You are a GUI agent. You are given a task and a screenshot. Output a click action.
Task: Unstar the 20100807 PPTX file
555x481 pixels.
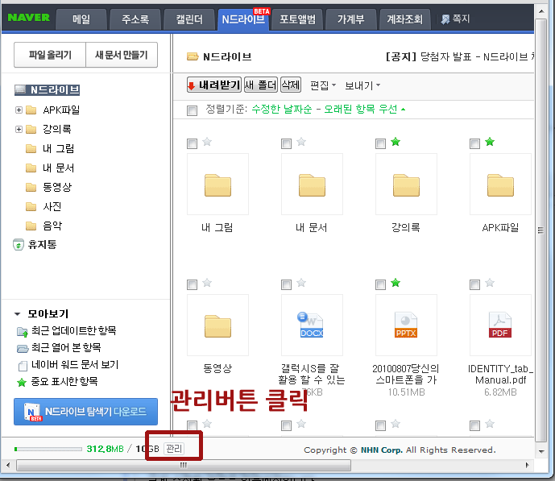click(x=396, y=283)
